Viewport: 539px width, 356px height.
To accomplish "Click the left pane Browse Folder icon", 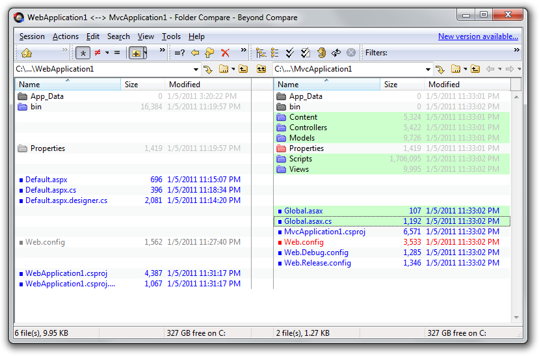I will pos(224,69).
